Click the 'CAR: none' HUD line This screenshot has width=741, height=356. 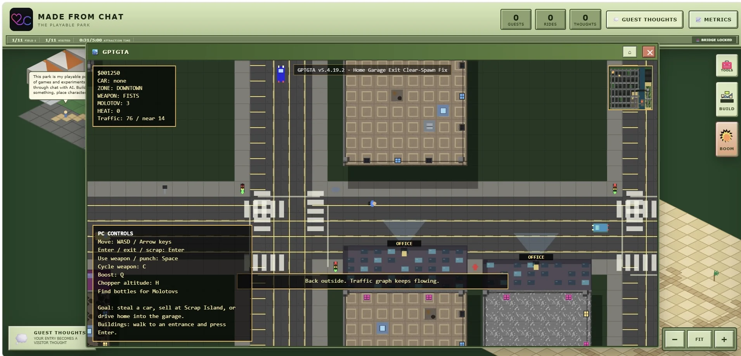[x=112, y=81]
